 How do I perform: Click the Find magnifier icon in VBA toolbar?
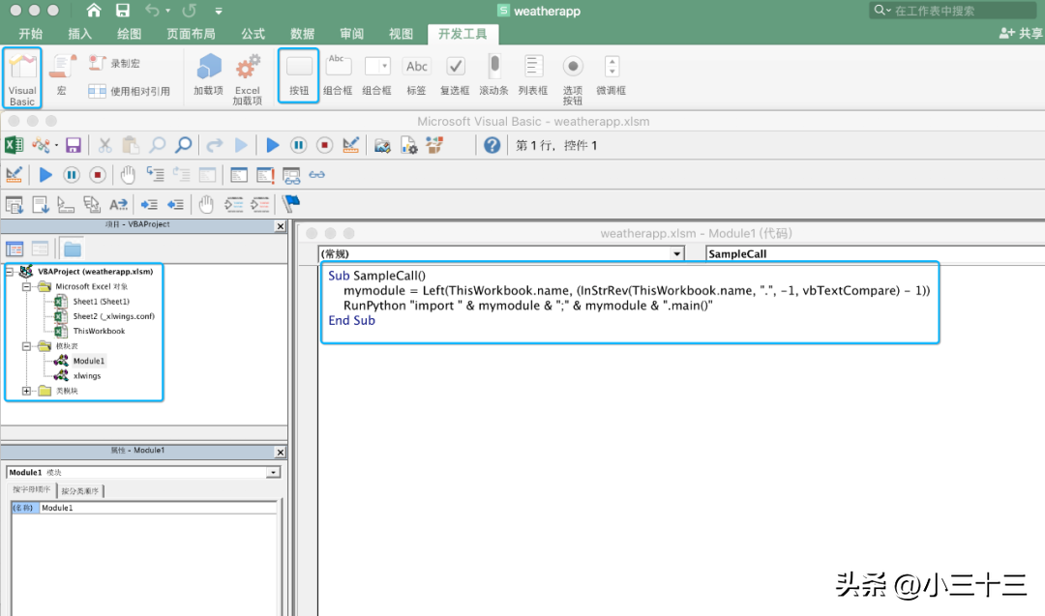point(183,144)
